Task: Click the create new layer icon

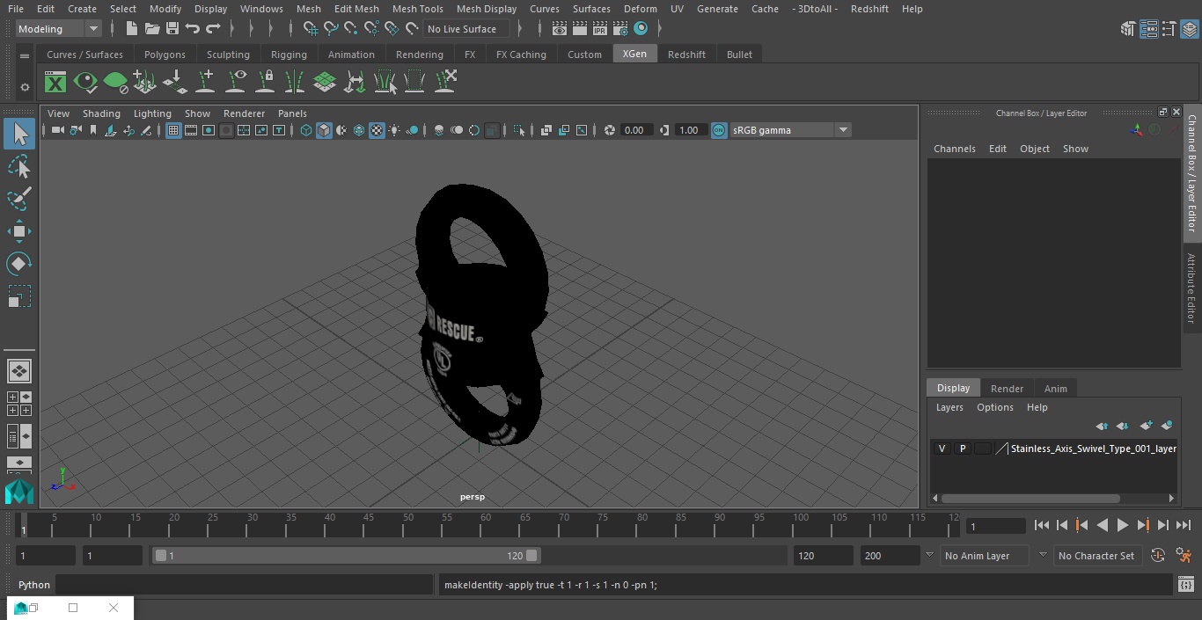Action: click(1146, 426)
